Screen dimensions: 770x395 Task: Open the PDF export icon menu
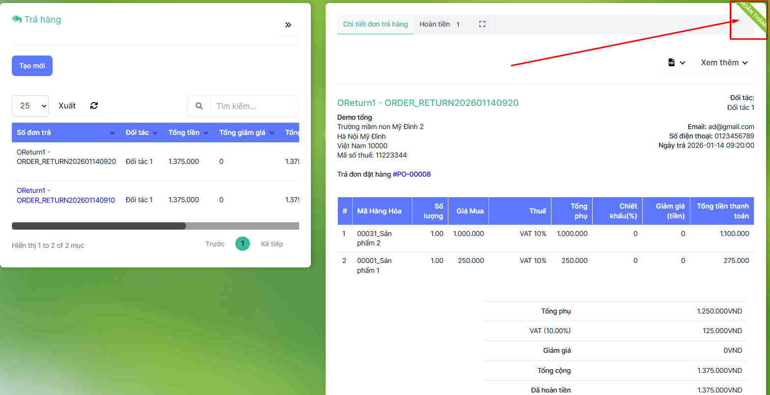point(676,63)
